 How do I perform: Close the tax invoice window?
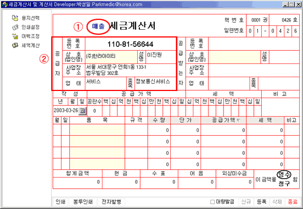click(299, 4)
